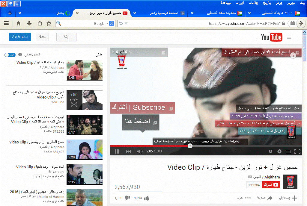Open the ملف menu
307x206 pixels.
302,3
